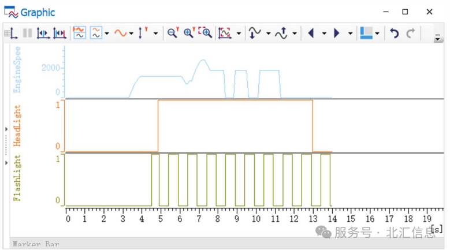
Task: Click the move-signal-down wave icon
Action: point(255,33)
